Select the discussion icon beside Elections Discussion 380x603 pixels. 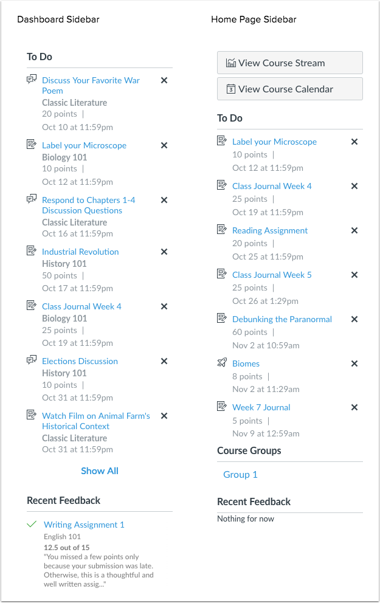pyautogui.click(x=32, y=360)
